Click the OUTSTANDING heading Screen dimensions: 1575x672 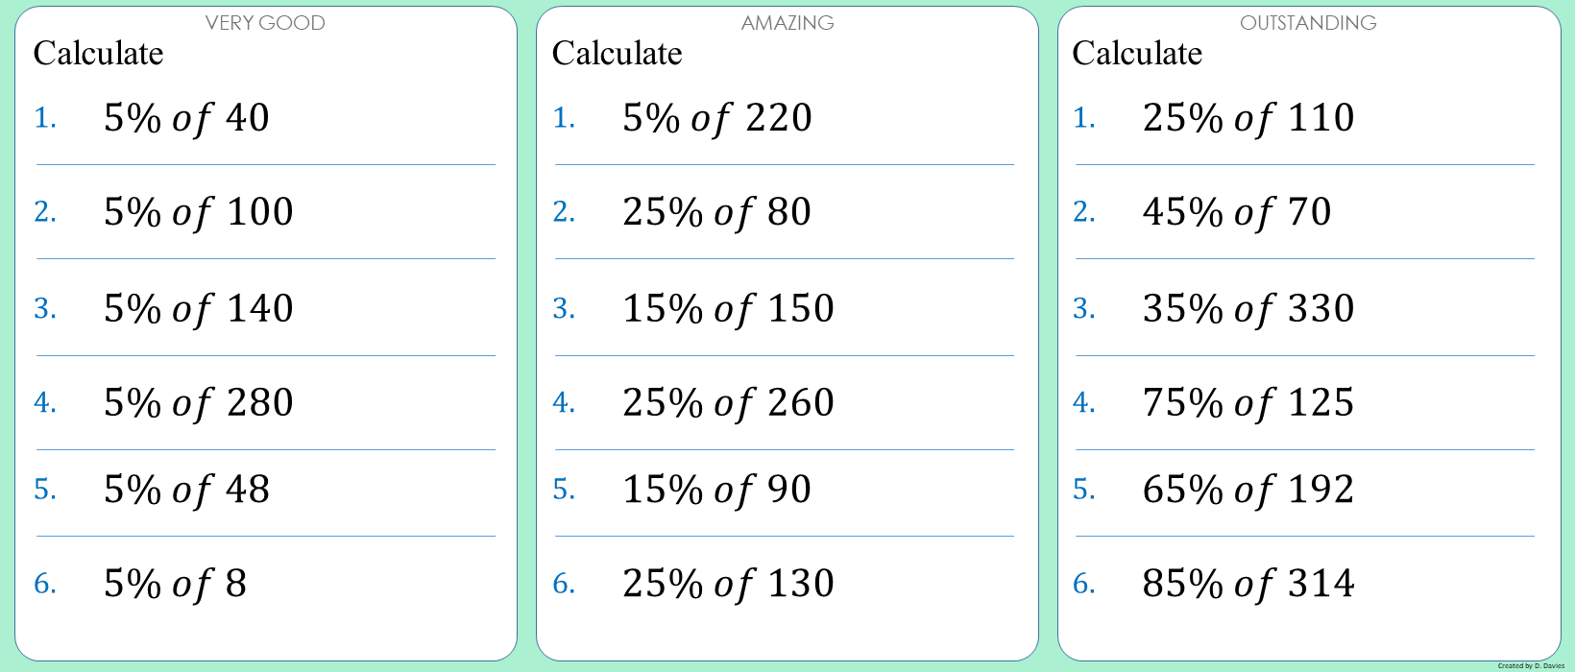(x=1308, y=23)
